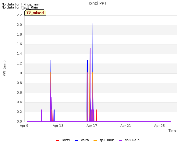Click the tallest blue Vaira peak near 2.0

[93, 24]
